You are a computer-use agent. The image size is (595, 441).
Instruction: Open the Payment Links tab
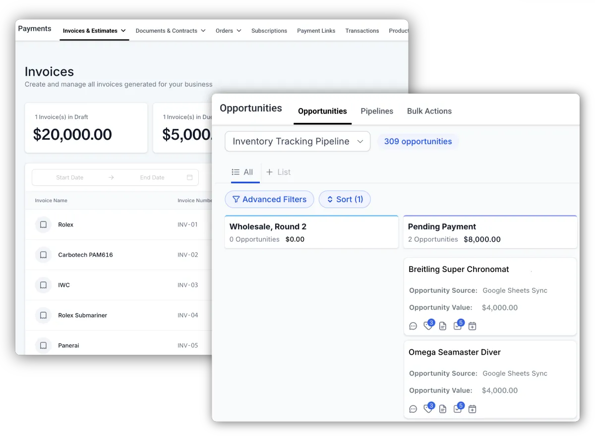click(316, 31)
